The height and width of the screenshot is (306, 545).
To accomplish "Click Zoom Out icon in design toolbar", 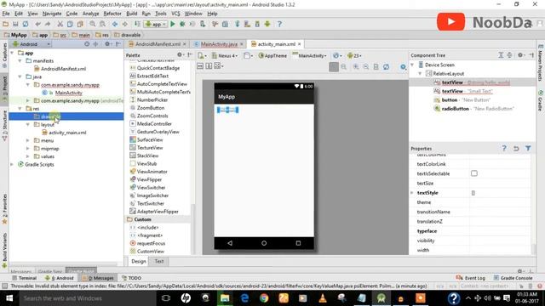I will coord(366,66).
